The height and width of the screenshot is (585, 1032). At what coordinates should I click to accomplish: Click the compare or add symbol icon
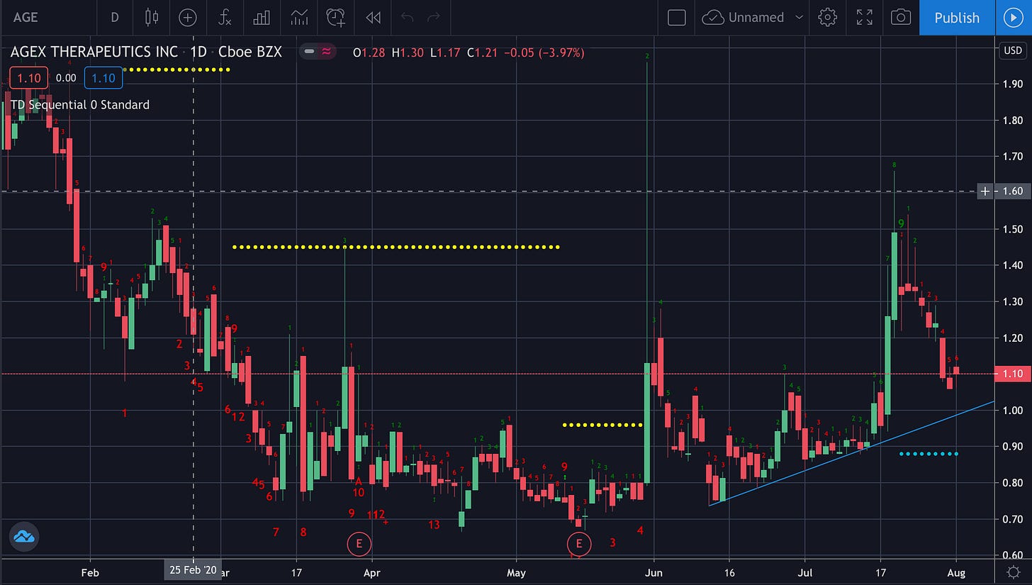click(x=188, y=17)
